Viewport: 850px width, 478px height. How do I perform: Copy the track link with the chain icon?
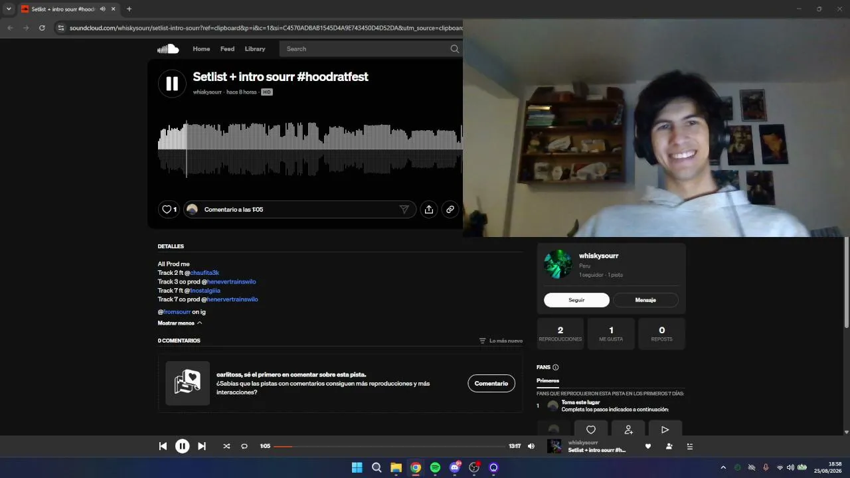click(450, 210)
